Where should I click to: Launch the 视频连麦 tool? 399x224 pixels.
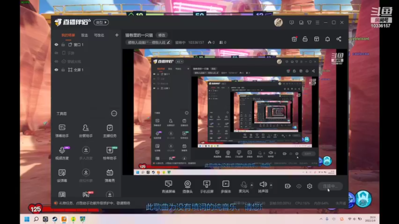pyautogui.click(x=62, y=153)
